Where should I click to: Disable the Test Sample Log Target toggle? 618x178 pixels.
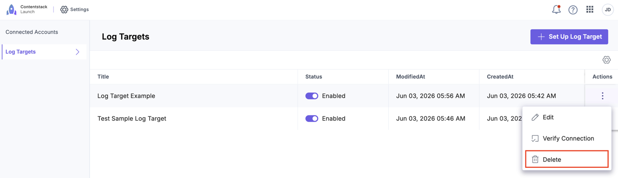(x=312, y=119)
